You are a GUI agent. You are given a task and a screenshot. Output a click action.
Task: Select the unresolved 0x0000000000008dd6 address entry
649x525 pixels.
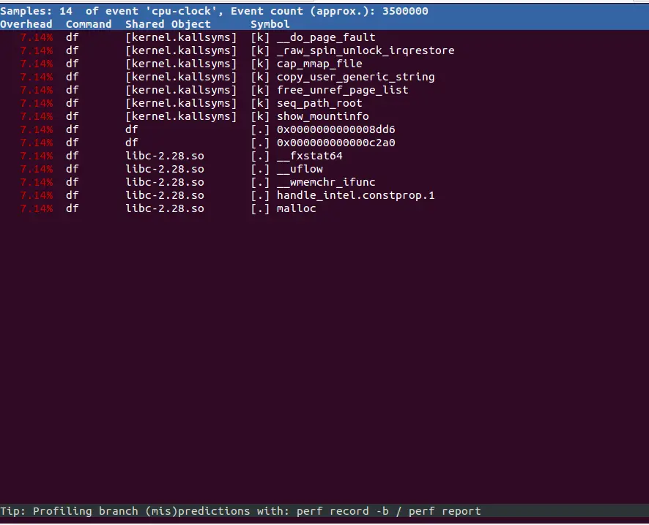[336, 129]
